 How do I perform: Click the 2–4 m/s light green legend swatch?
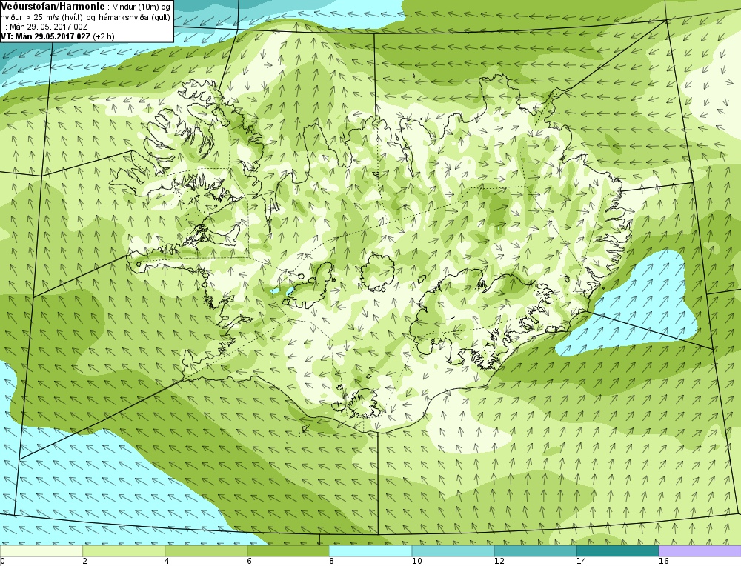point(124,551)
